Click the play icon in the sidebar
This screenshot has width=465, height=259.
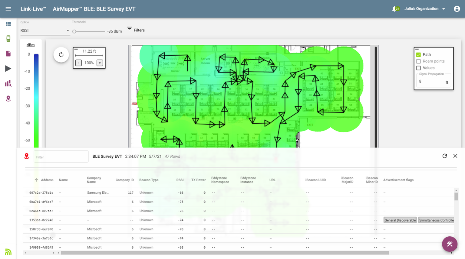pos(8,69)
